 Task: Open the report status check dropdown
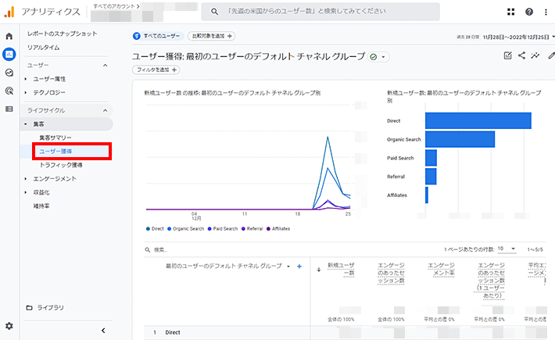(x=378, y=57)
